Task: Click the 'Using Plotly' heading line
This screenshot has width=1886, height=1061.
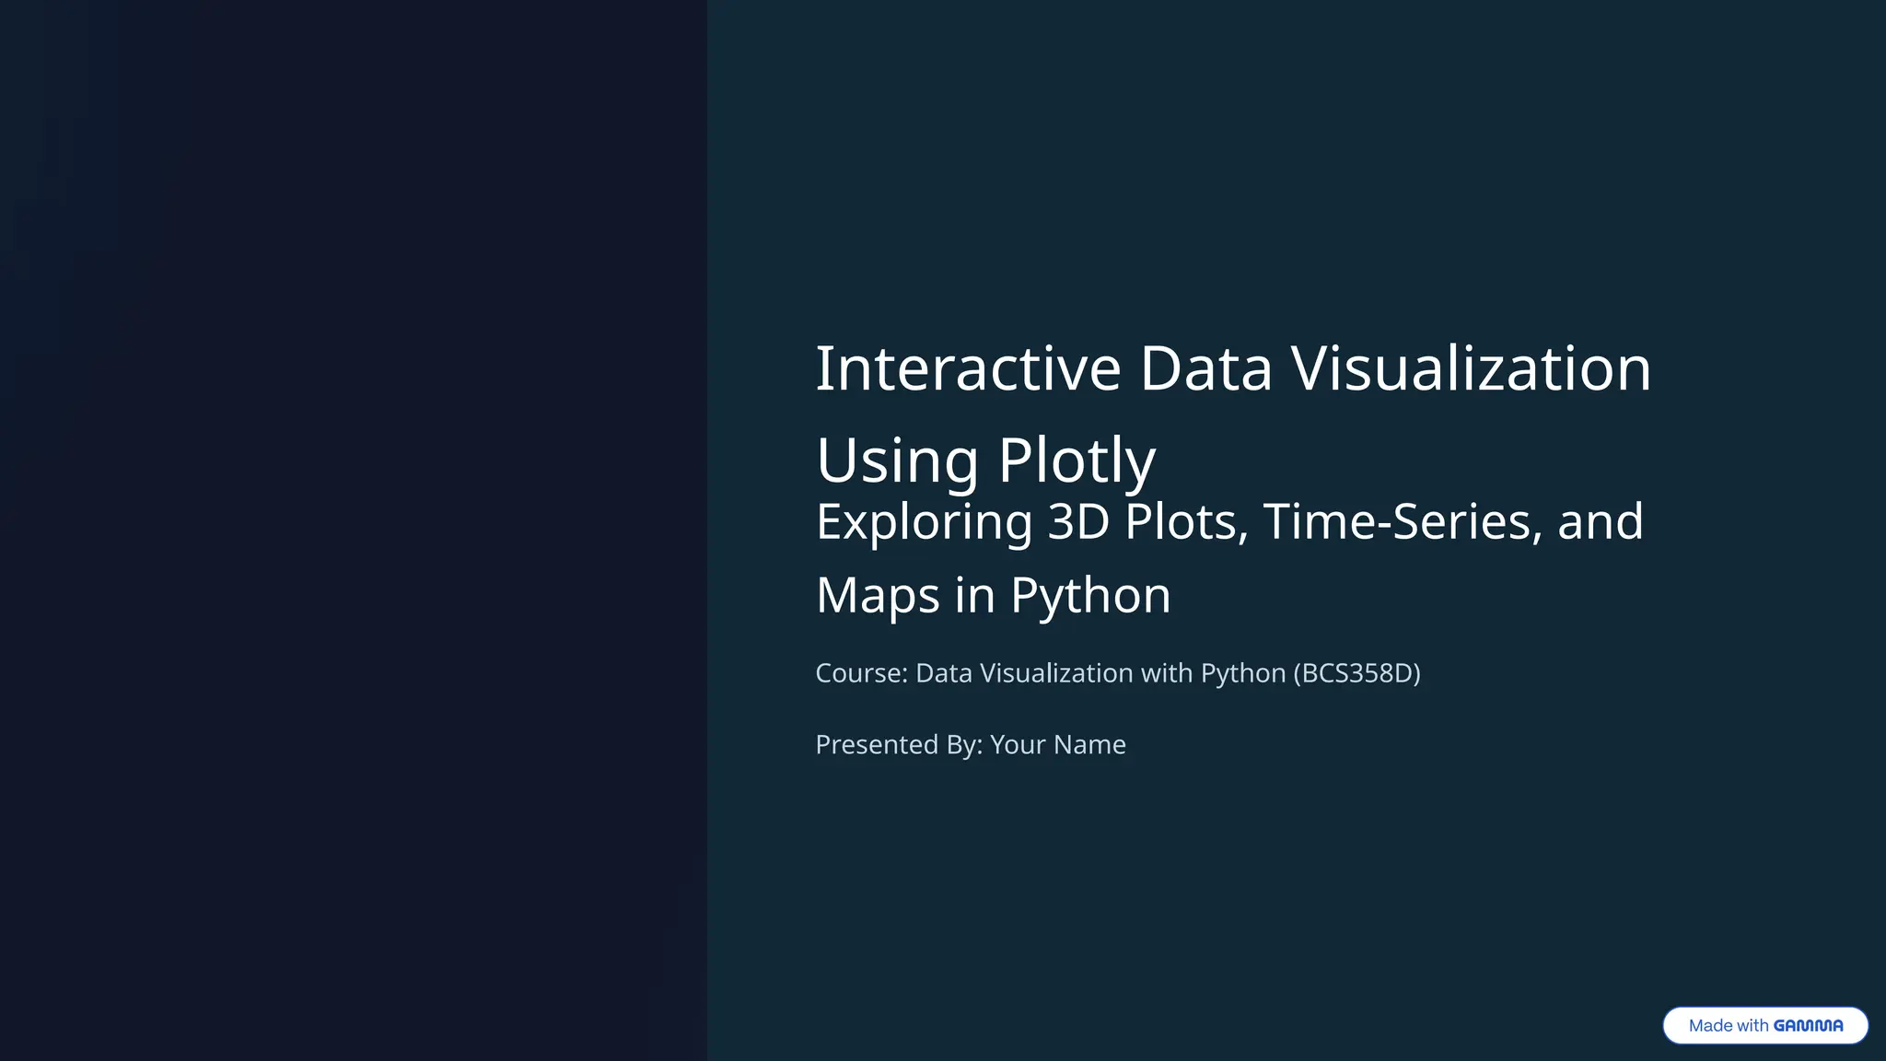Action: 984,460
